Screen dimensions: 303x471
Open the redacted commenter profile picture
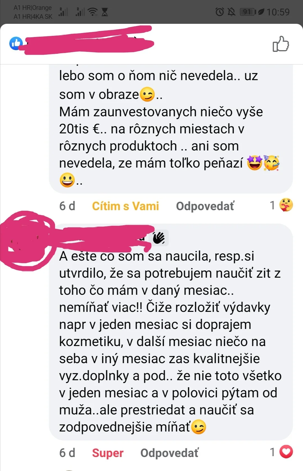[27, 240]
